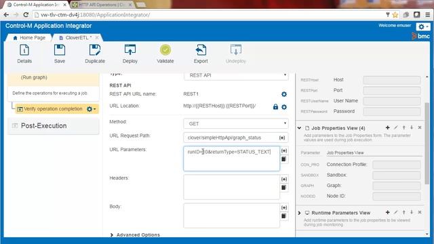Click the Connection Profile field

396,165
